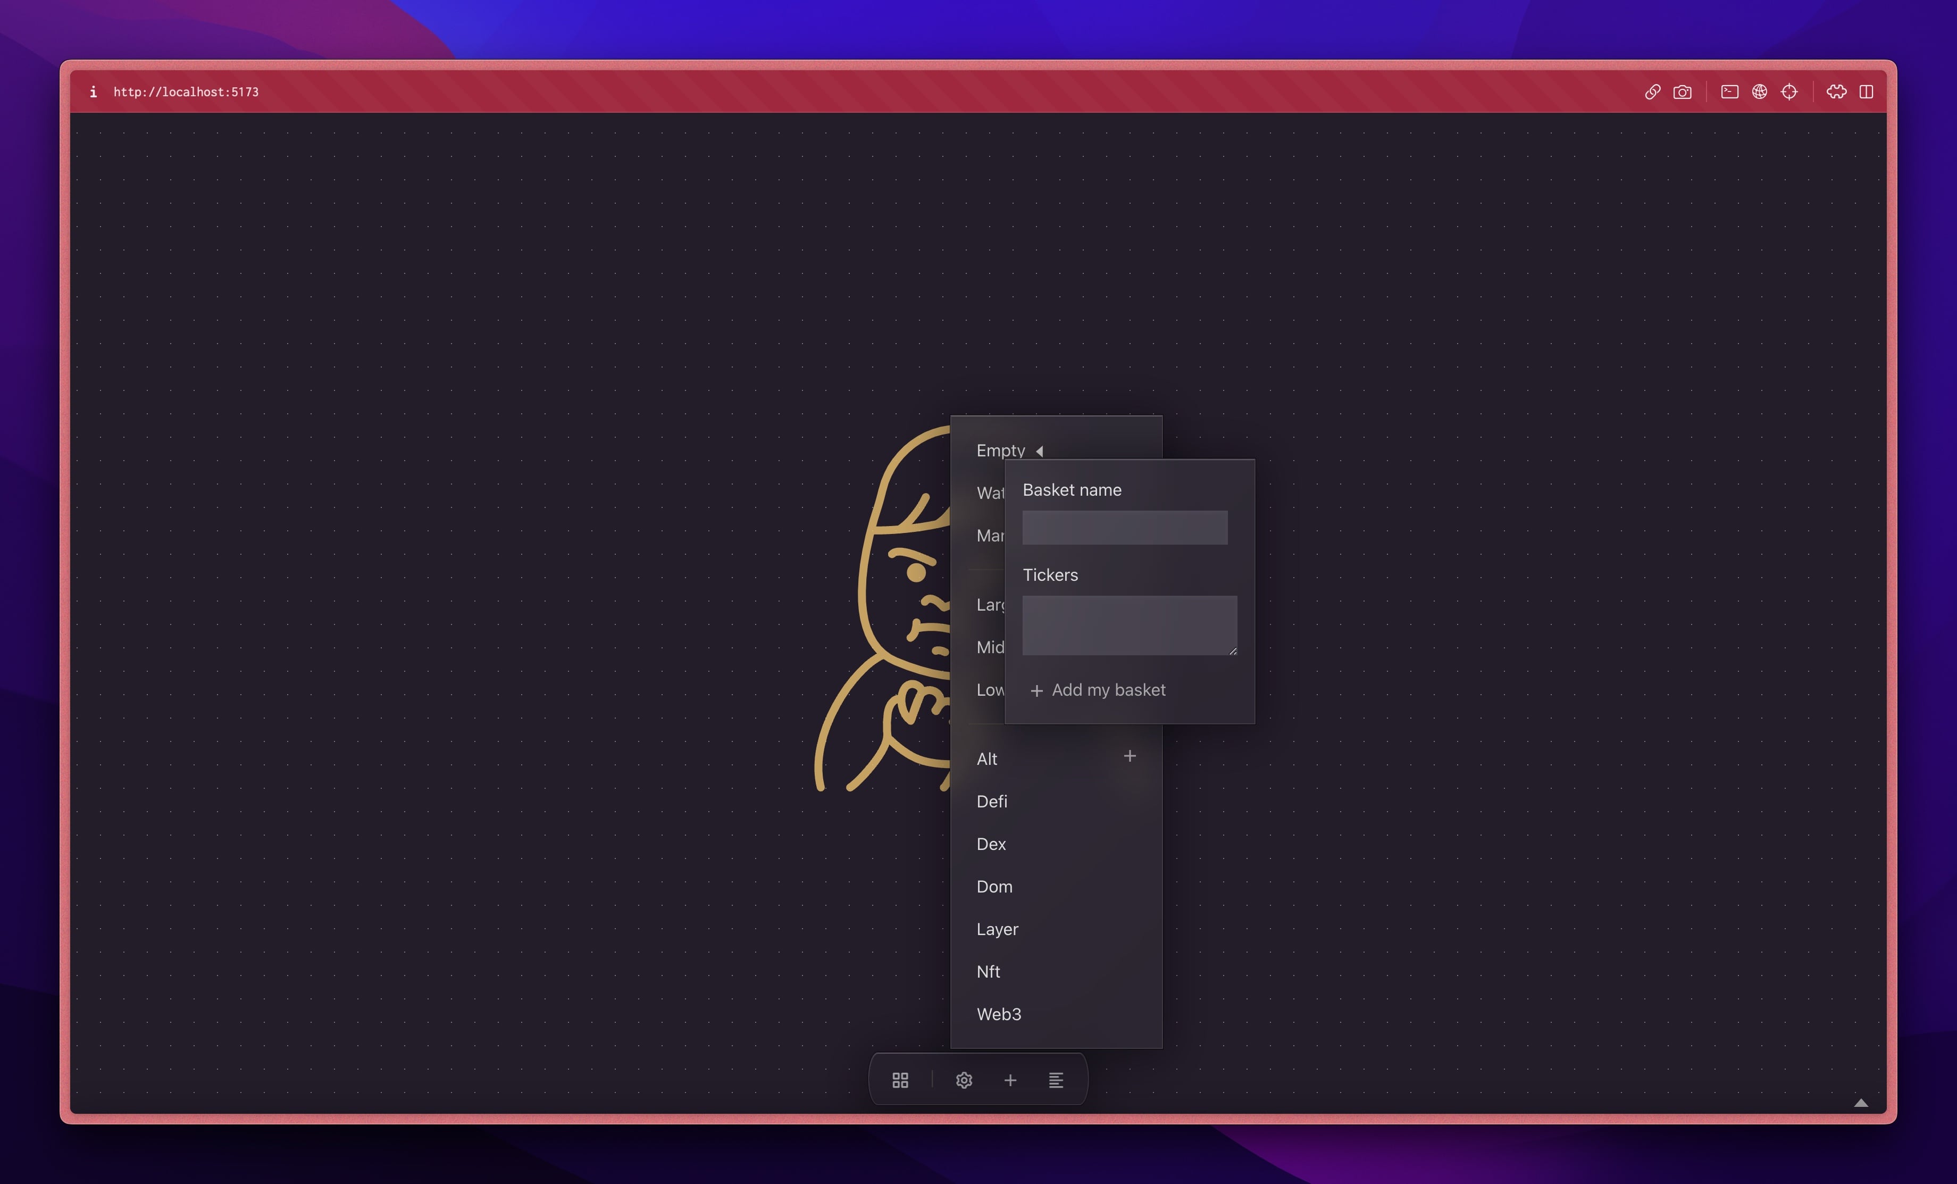Click the crosshair target icon
The image size is (1957, 1184).
[x=1788, y=91]
